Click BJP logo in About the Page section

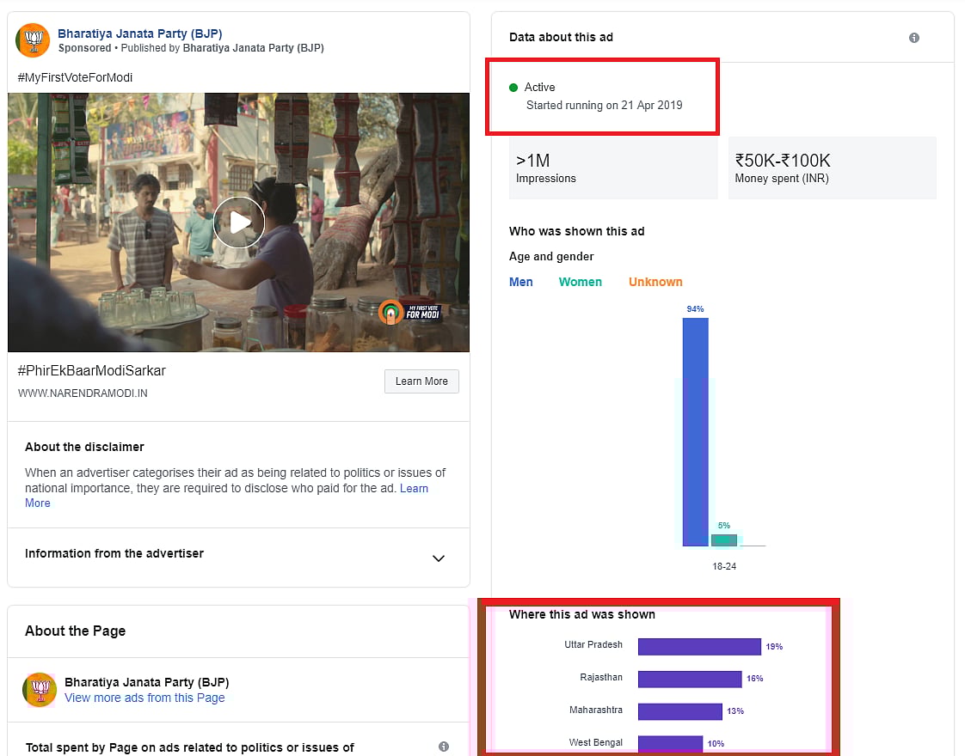point(40,689)
